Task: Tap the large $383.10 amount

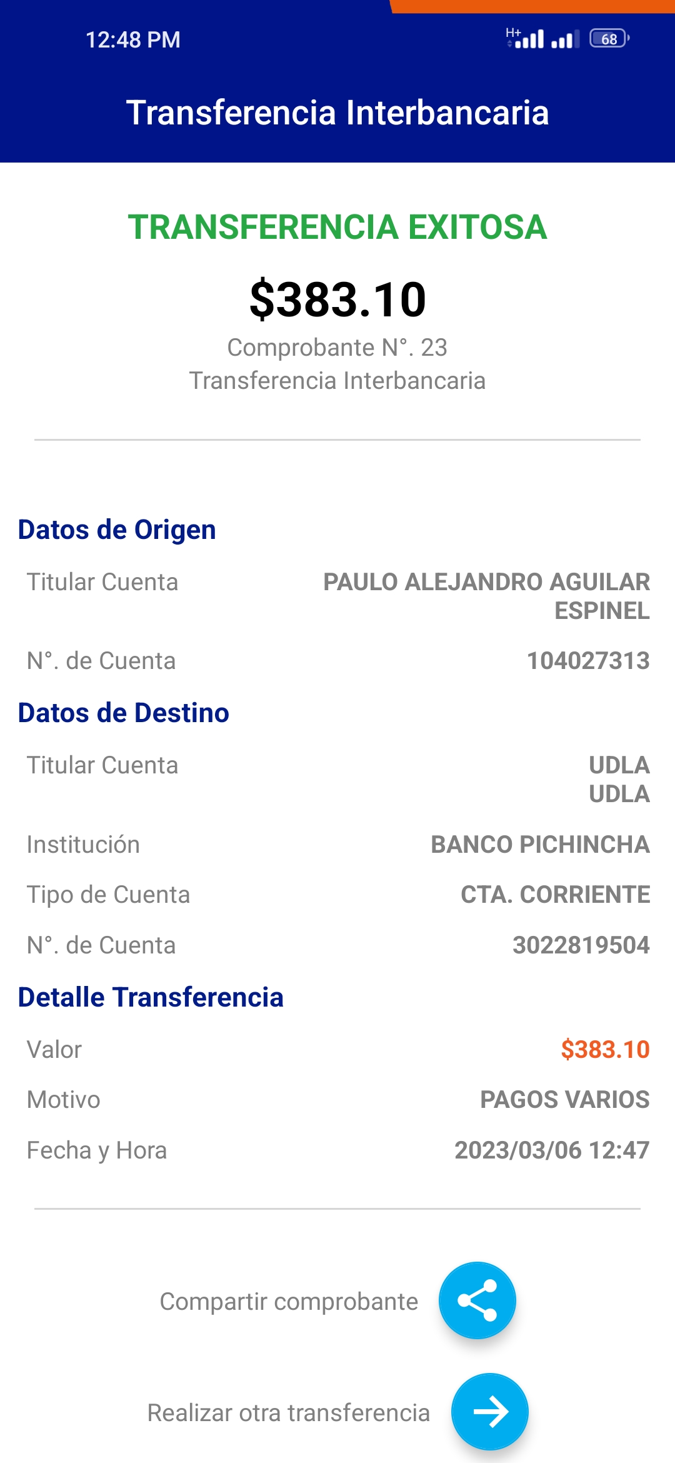Action: pos(337,299)
